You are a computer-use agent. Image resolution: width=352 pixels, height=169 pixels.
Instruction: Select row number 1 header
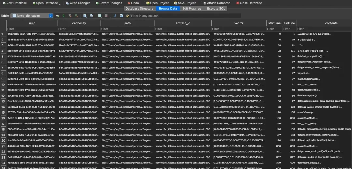click(x=3, y=34)
